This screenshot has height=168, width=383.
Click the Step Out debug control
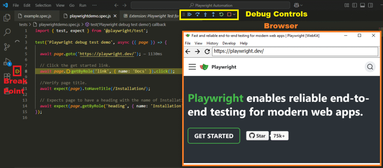[x=213, y=15]
